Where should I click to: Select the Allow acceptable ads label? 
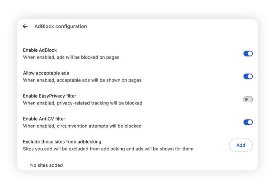[x=46, y=73]
